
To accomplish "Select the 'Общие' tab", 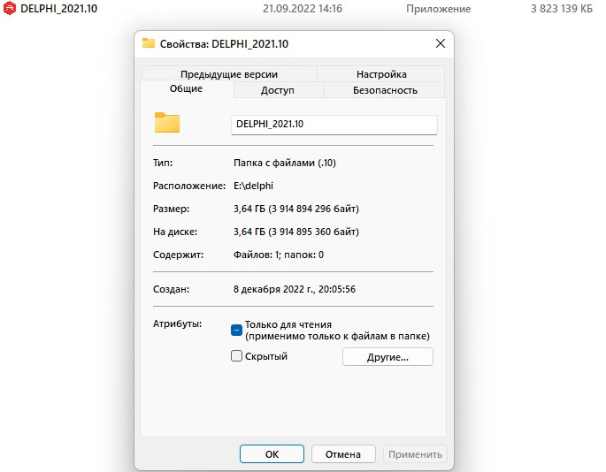I will point(186,89).
